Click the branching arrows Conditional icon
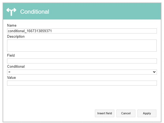 click(x=11, y=12)
